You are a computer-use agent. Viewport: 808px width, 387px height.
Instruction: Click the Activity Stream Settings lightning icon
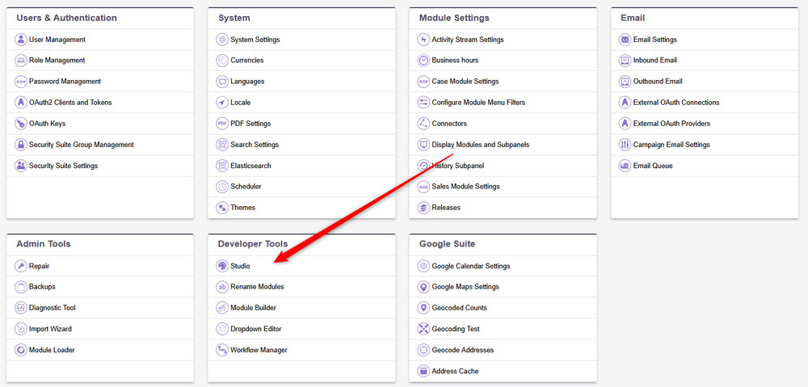[423, 39]
